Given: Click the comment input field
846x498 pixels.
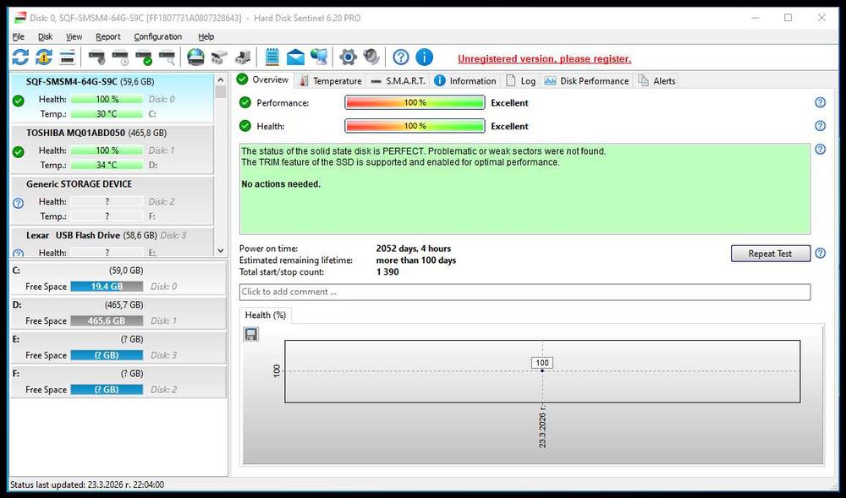Looking at the screenshot, I should [x=525, y=292].
